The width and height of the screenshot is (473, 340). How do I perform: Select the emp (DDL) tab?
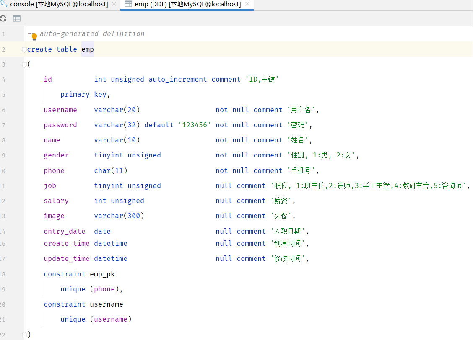pyautogui.click(x=187, y=4)
